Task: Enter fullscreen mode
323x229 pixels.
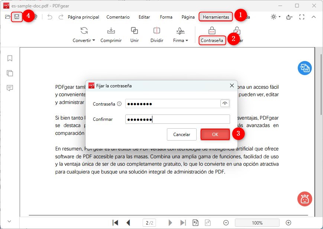Action: (x=301, y=17)
